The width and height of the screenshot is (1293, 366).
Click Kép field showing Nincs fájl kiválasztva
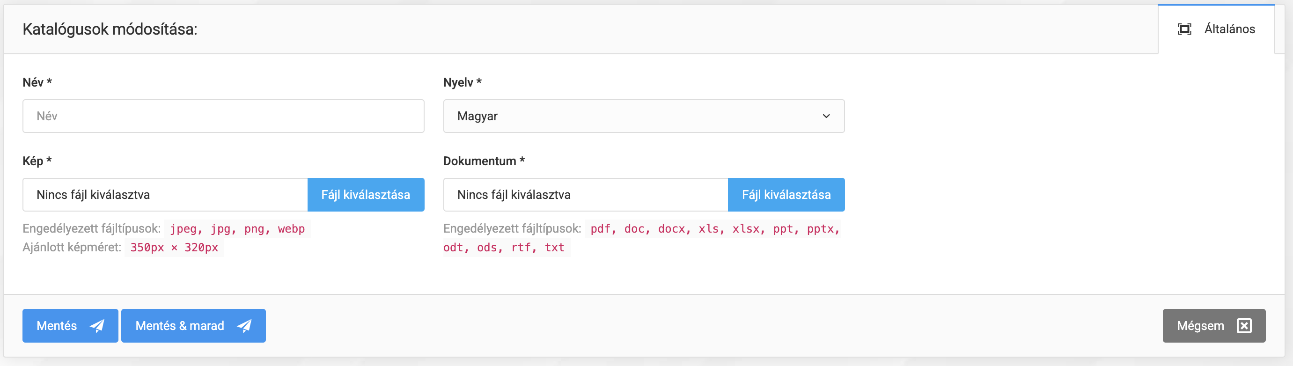pos(165,195)
